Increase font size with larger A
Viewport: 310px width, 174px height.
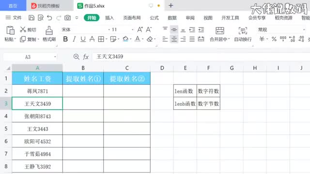(140, 29)
